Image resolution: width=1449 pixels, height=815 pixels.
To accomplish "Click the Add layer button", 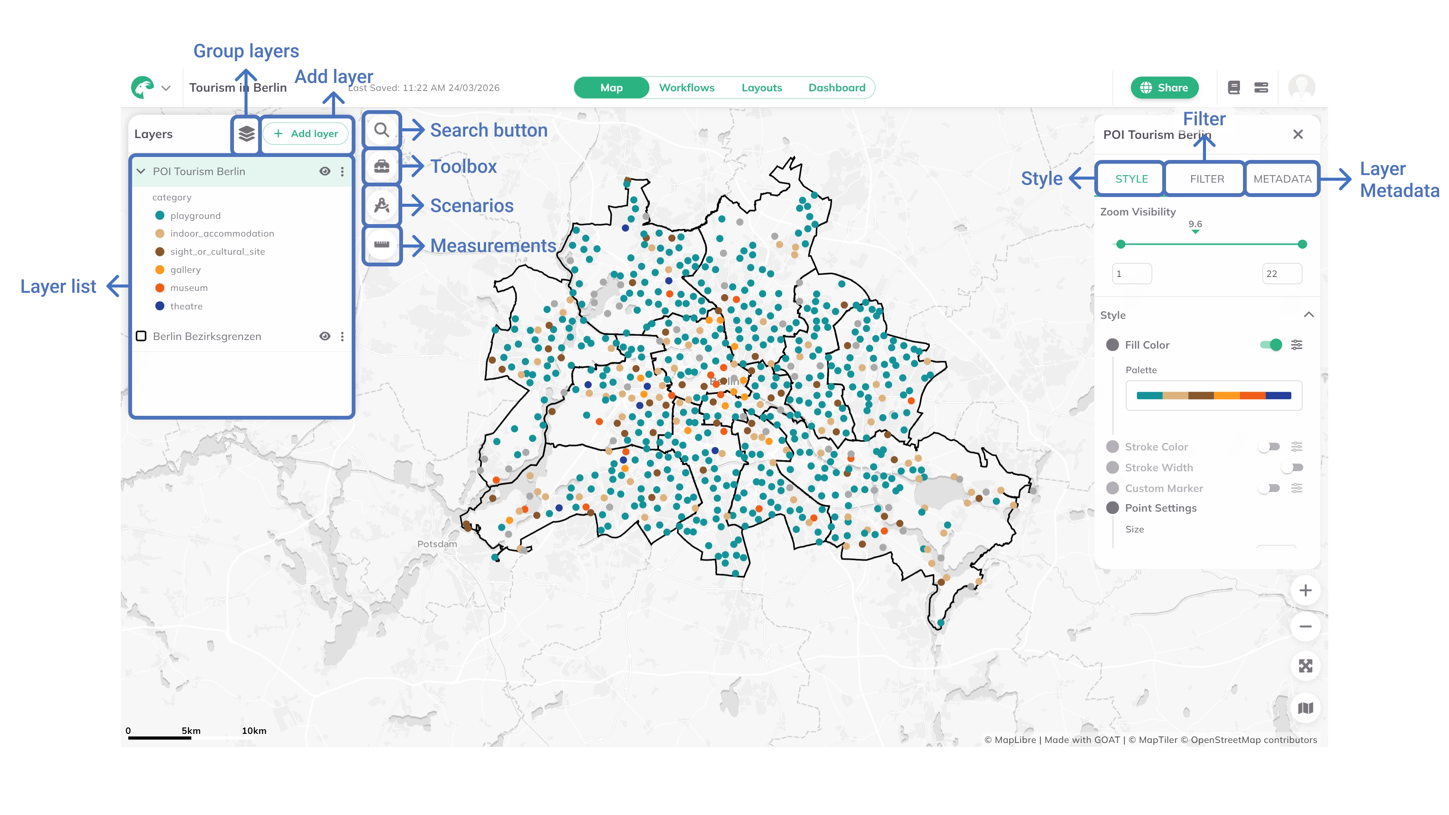I will coord(306,133).
